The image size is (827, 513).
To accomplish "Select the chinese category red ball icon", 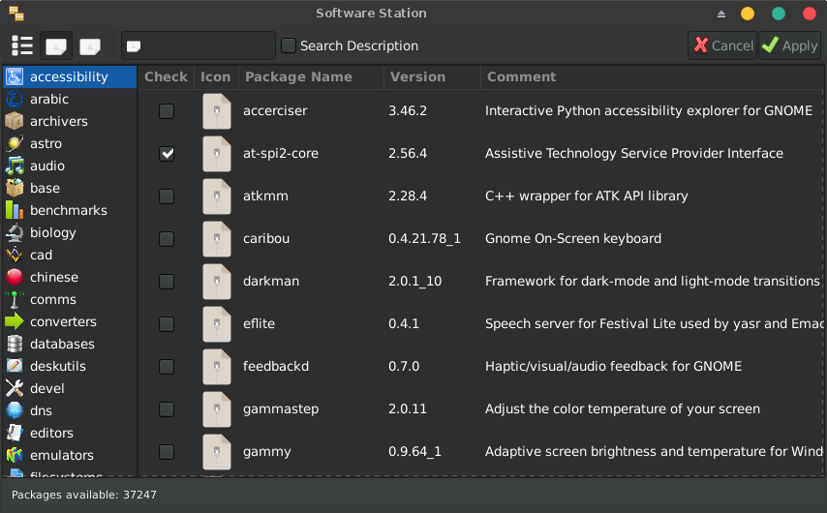I will 15,277.
